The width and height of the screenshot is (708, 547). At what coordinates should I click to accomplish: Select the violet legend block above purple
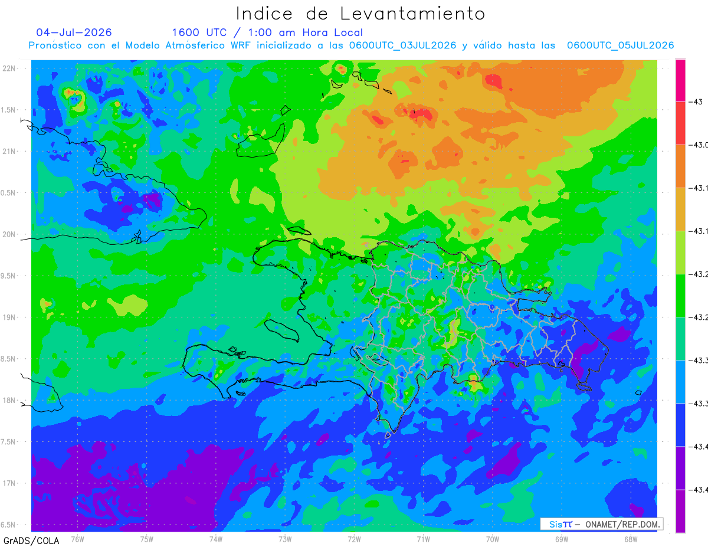point(680,467)
